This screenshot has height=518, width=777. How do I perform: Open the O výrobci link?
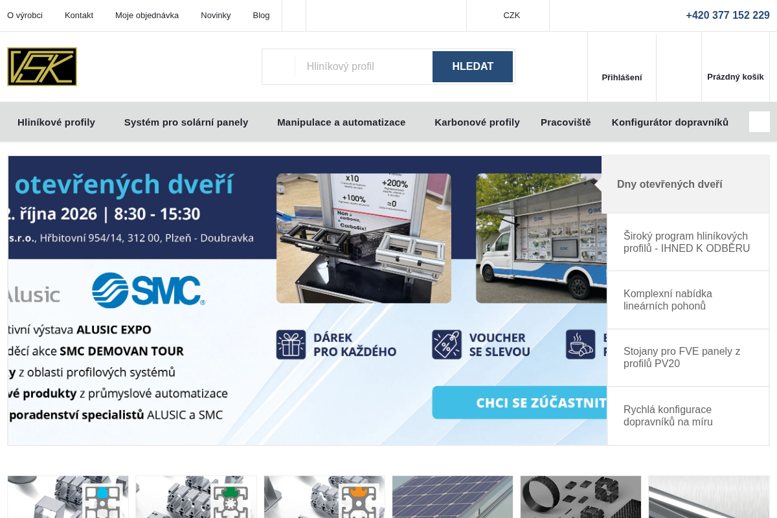(x=25, y=15)
